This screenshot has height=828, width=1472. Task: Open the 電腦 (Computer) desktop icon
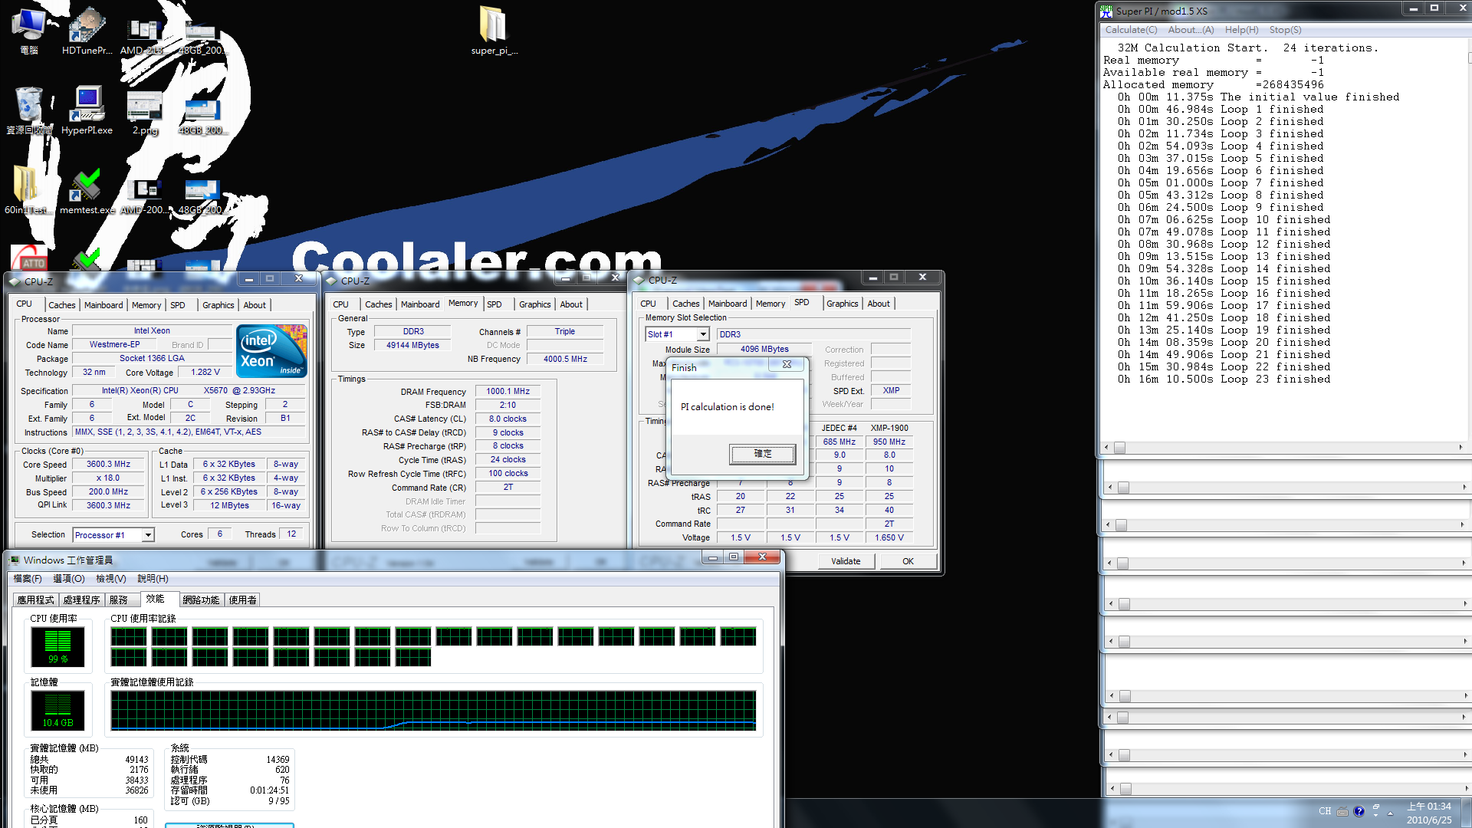point(29,31)
